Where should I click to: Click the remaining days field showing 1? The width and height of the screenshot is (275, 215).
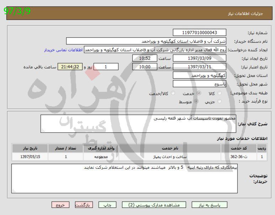coord(106,67)
